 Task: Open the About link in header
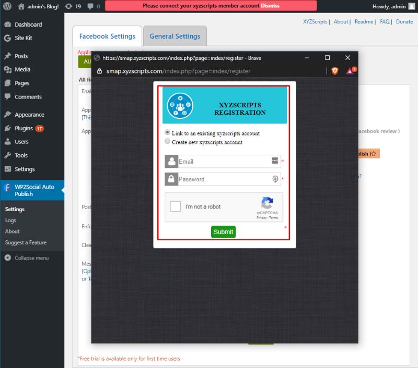tap(341, 21)
